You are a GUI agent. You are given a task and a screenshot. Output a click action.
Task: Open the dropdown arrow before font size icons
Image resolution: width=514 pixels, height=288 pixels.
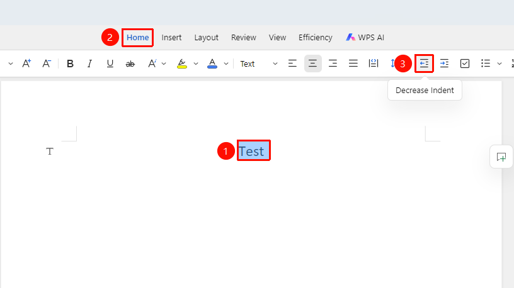pyautogui.click(x=11, y=64)
